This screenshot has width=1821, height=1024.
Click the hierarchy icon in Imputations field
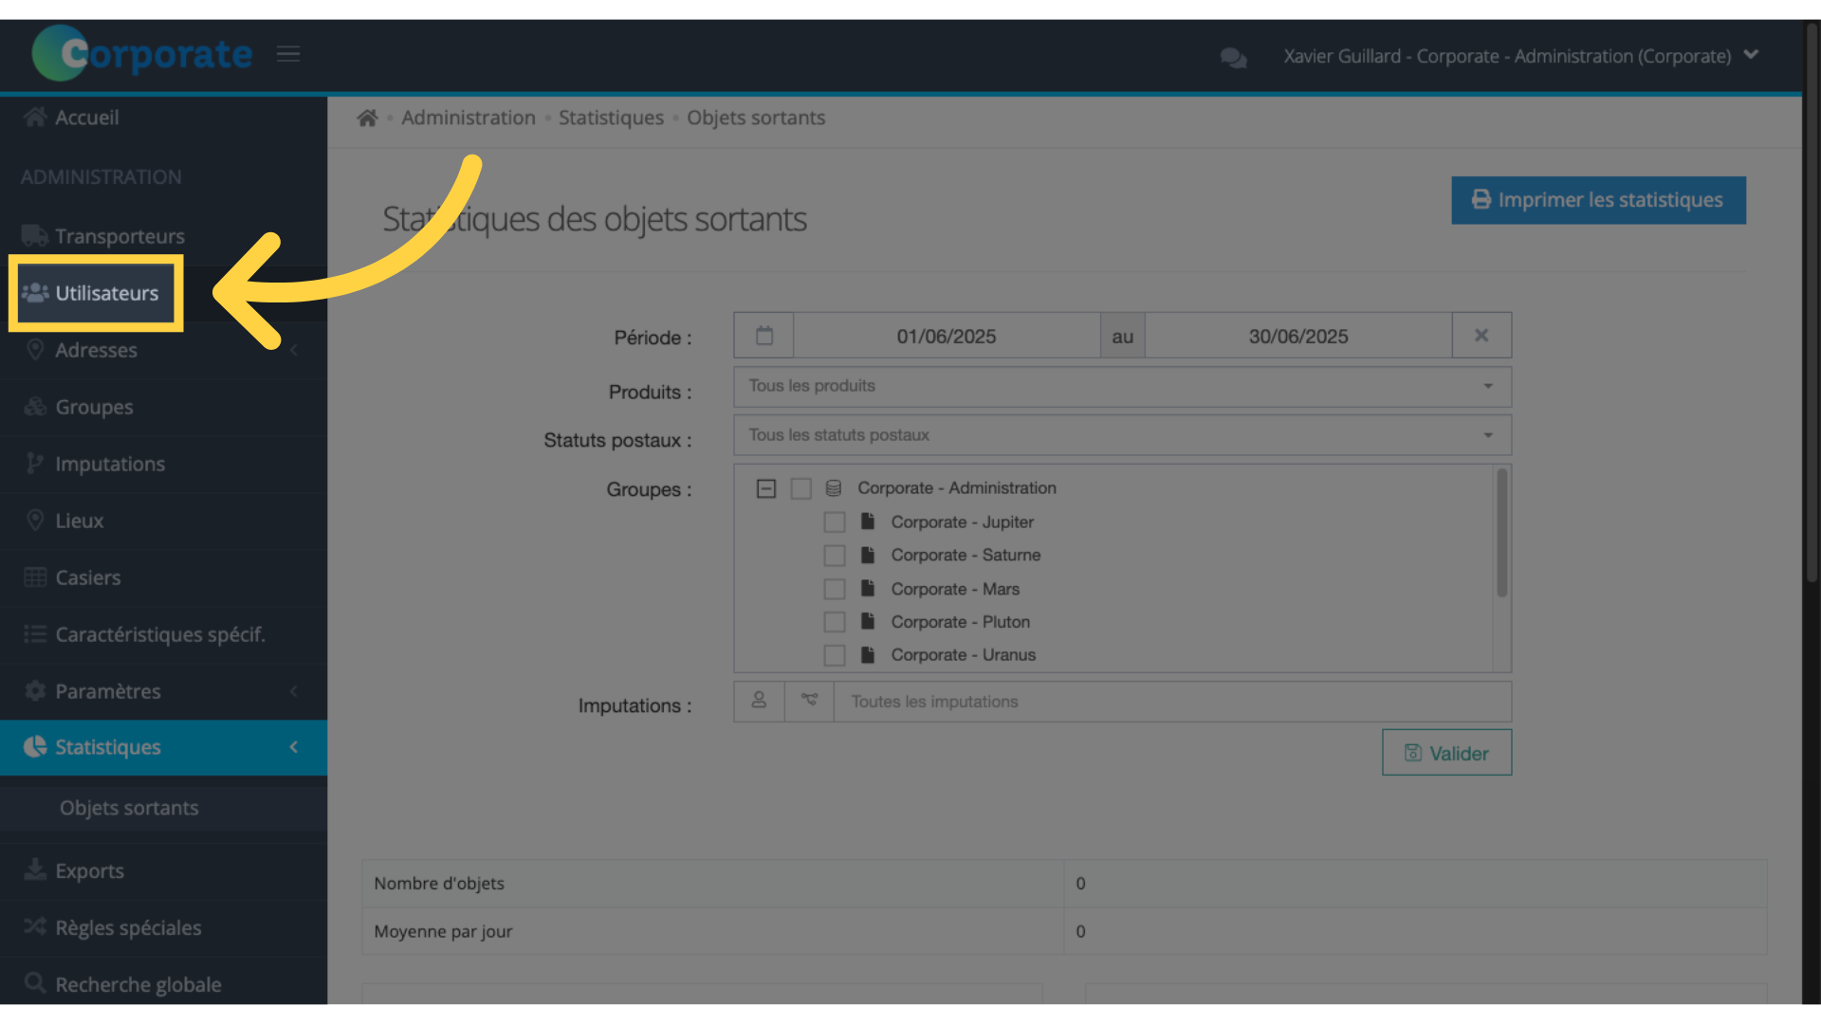809,701
